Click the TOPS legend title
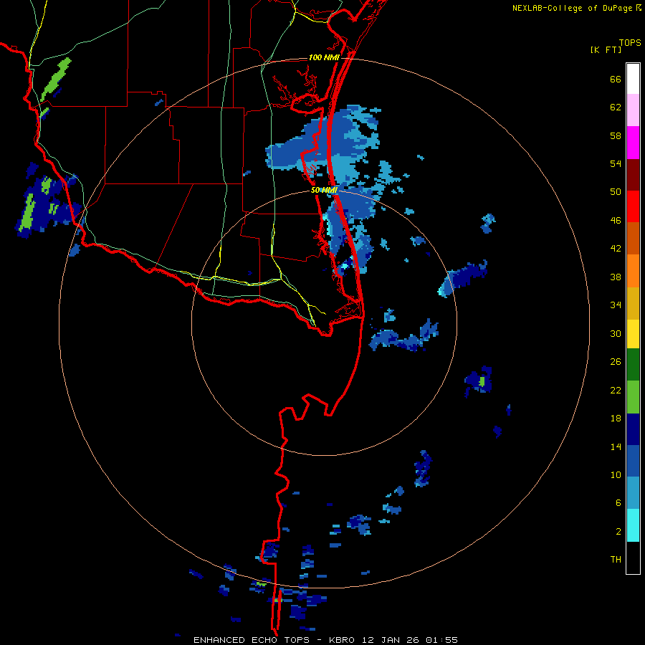The height and width of the screenshot is (645, 645). click(x=630, y=42)
